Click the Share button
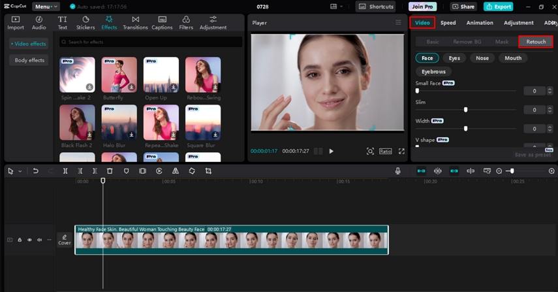Image resolution: width=558 pixels, height=292 pixels. (463, 7)
